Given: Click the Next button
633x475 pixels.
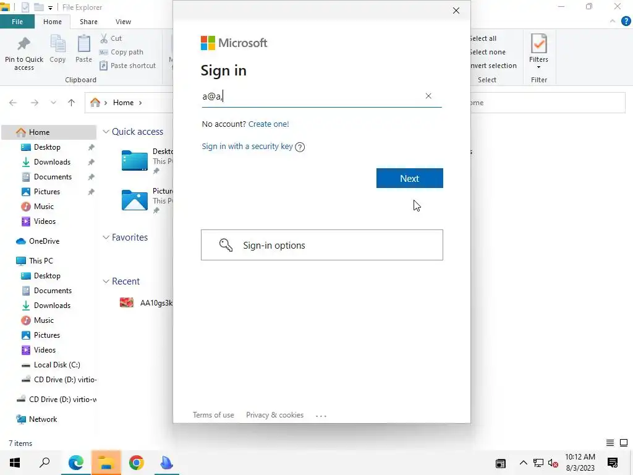Looking at the screenshot, I should (x=409, y=178).
